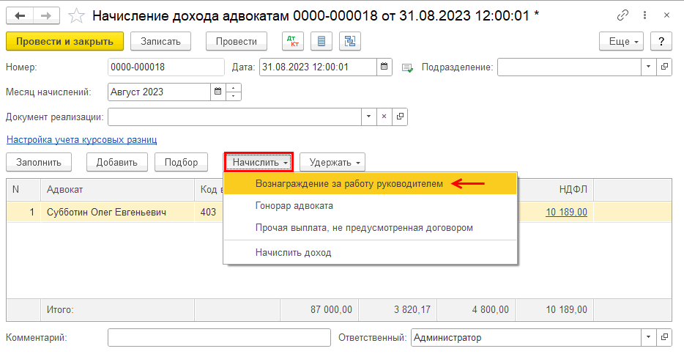Clear the Документ реализации field
The width and height of the screenshot is (684, 354).
(385, 117)
